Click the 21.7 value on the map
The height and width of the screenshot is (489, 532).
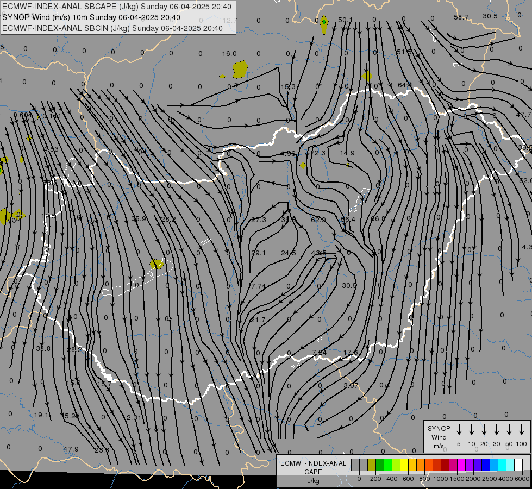pos(258,320)
